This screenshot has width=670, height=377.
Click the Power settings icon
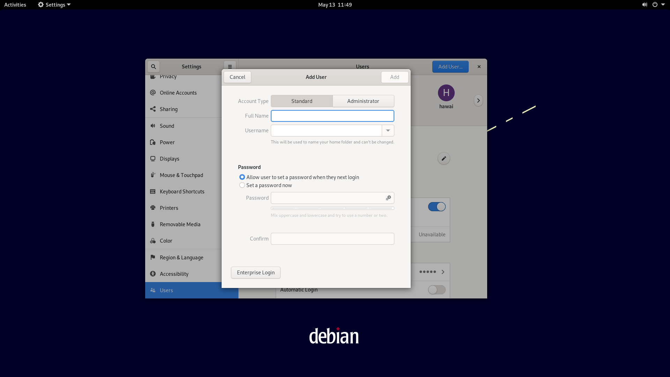click(x=153, y=142)
